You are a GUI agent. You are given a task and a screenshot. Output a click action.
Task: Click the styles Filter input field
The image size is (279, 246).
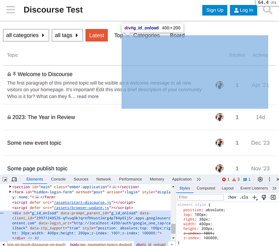coord(200,197)
